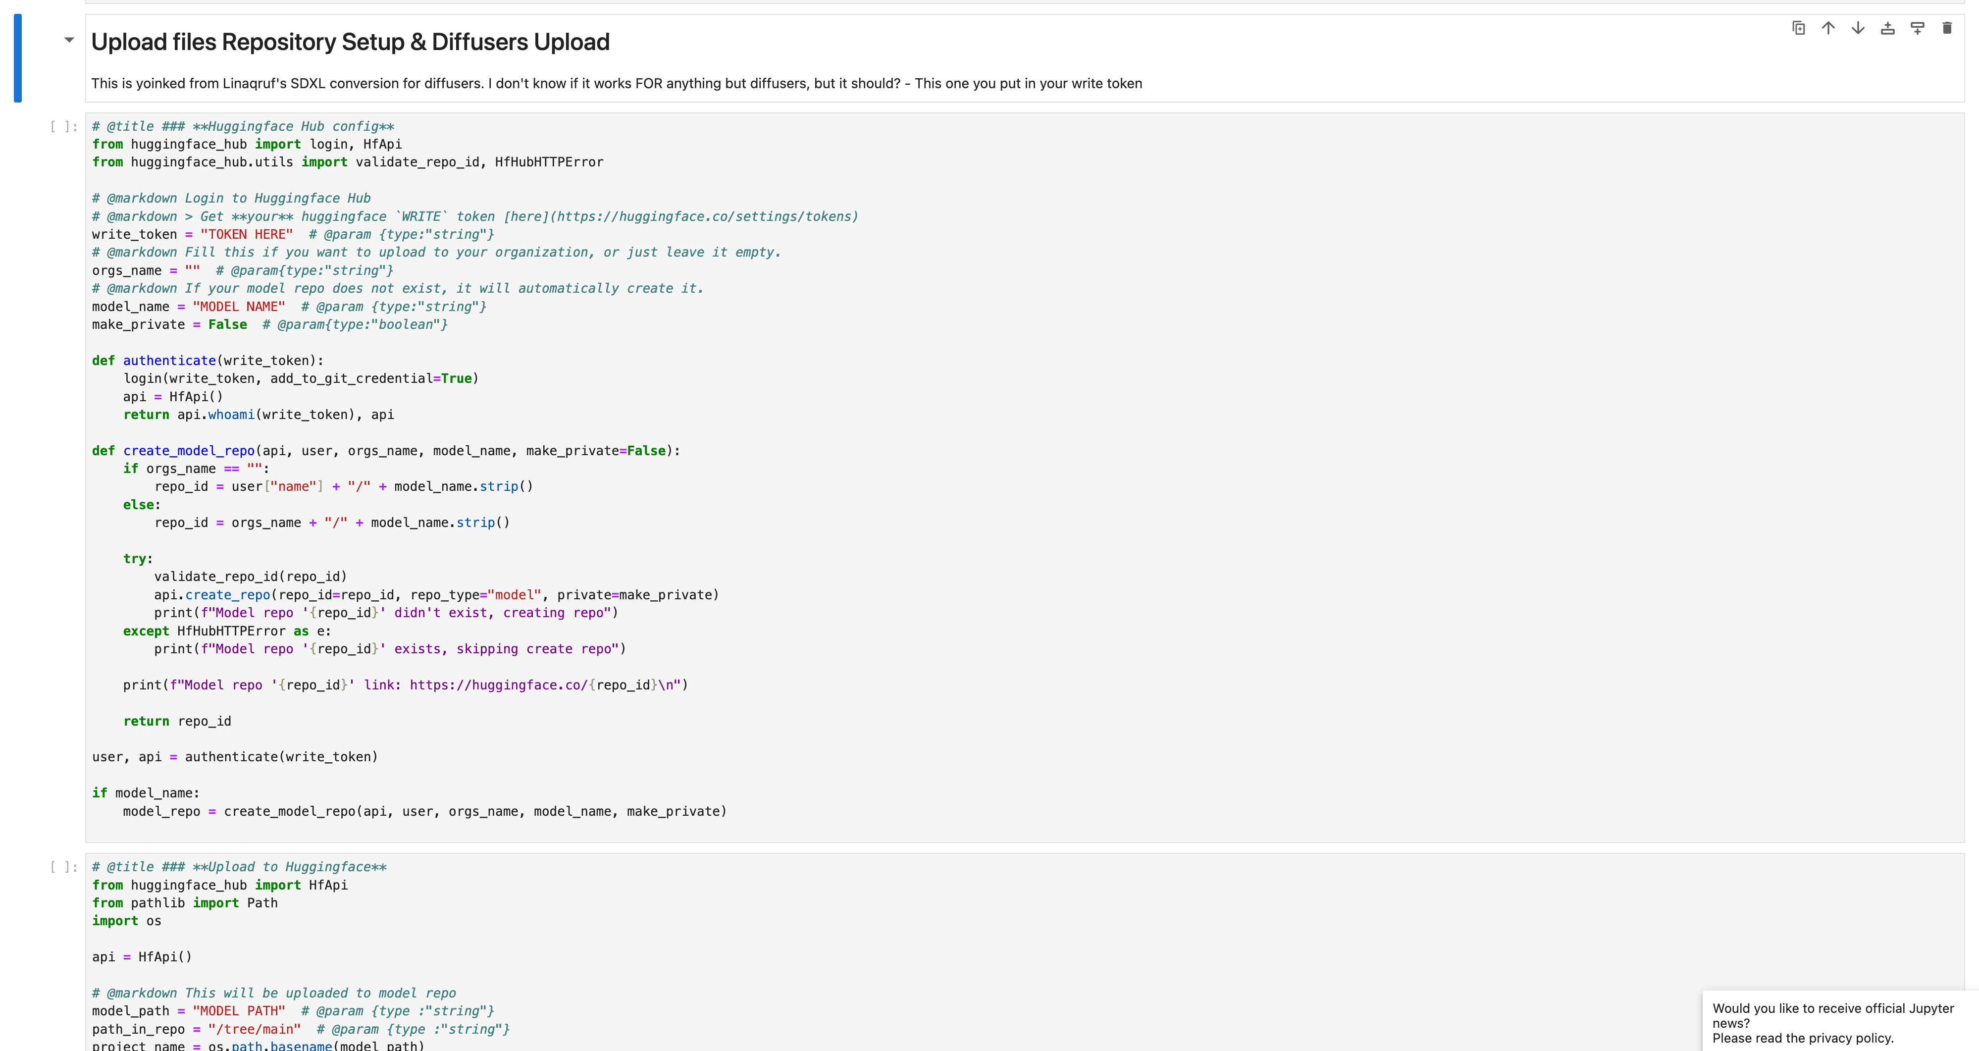
Task: Click the 'def authenticate(write_token):' line
Action: [x=208, y=360]
